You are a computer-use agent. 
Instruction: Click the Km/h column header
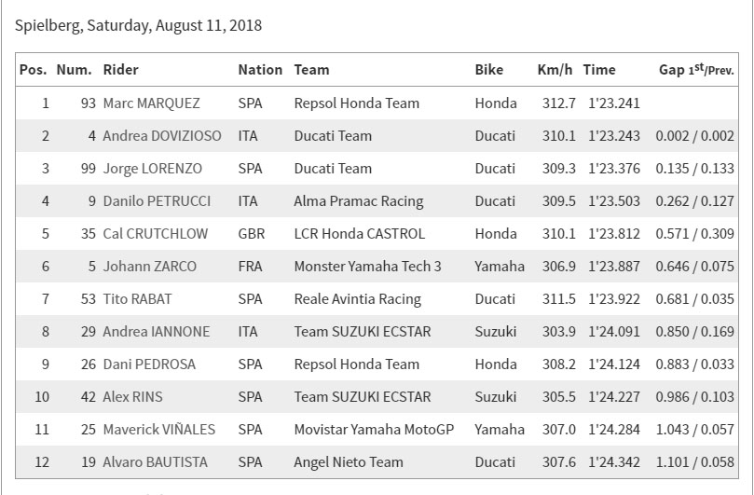tap(555, 70)
